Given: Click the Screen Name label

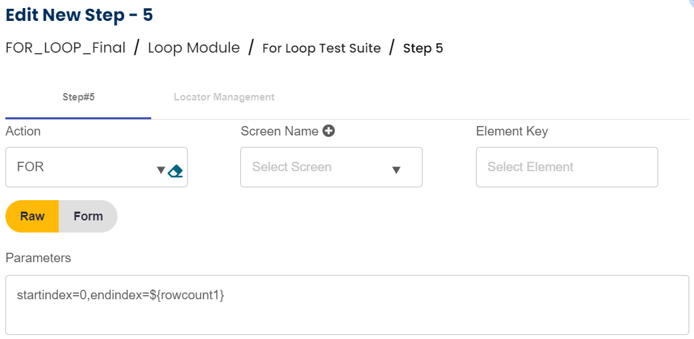Looking at the screenshot, I should tap(279, 131).
